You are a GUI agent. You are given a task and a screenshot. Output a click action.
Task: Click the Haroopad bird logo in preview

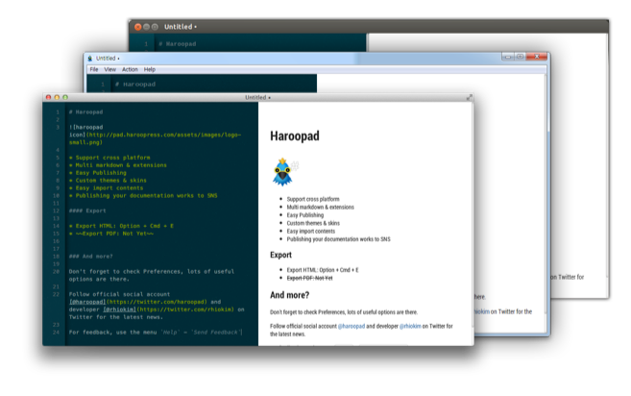coord(281,173)
